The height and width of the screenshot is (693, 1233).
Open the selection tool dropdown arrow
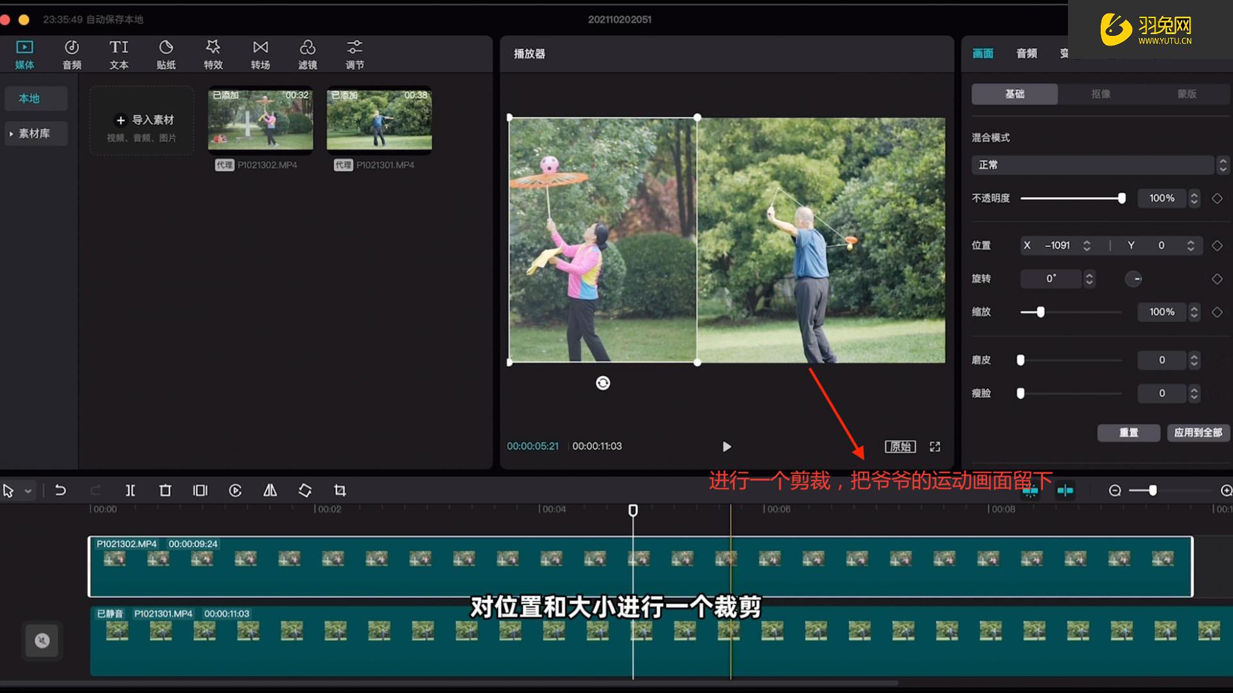[x=28, y=491]
